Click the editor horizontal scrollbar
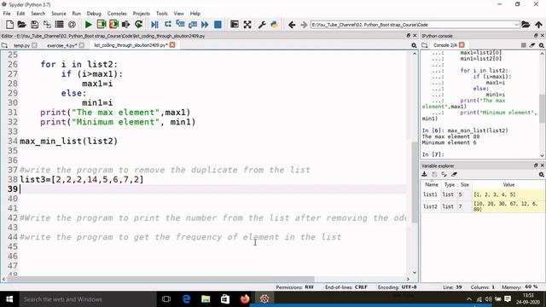Screen dimensions: 546x307 click(x=160, y=279)
